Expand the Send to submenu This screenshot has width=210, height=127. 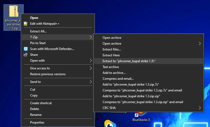coord(58,82)
